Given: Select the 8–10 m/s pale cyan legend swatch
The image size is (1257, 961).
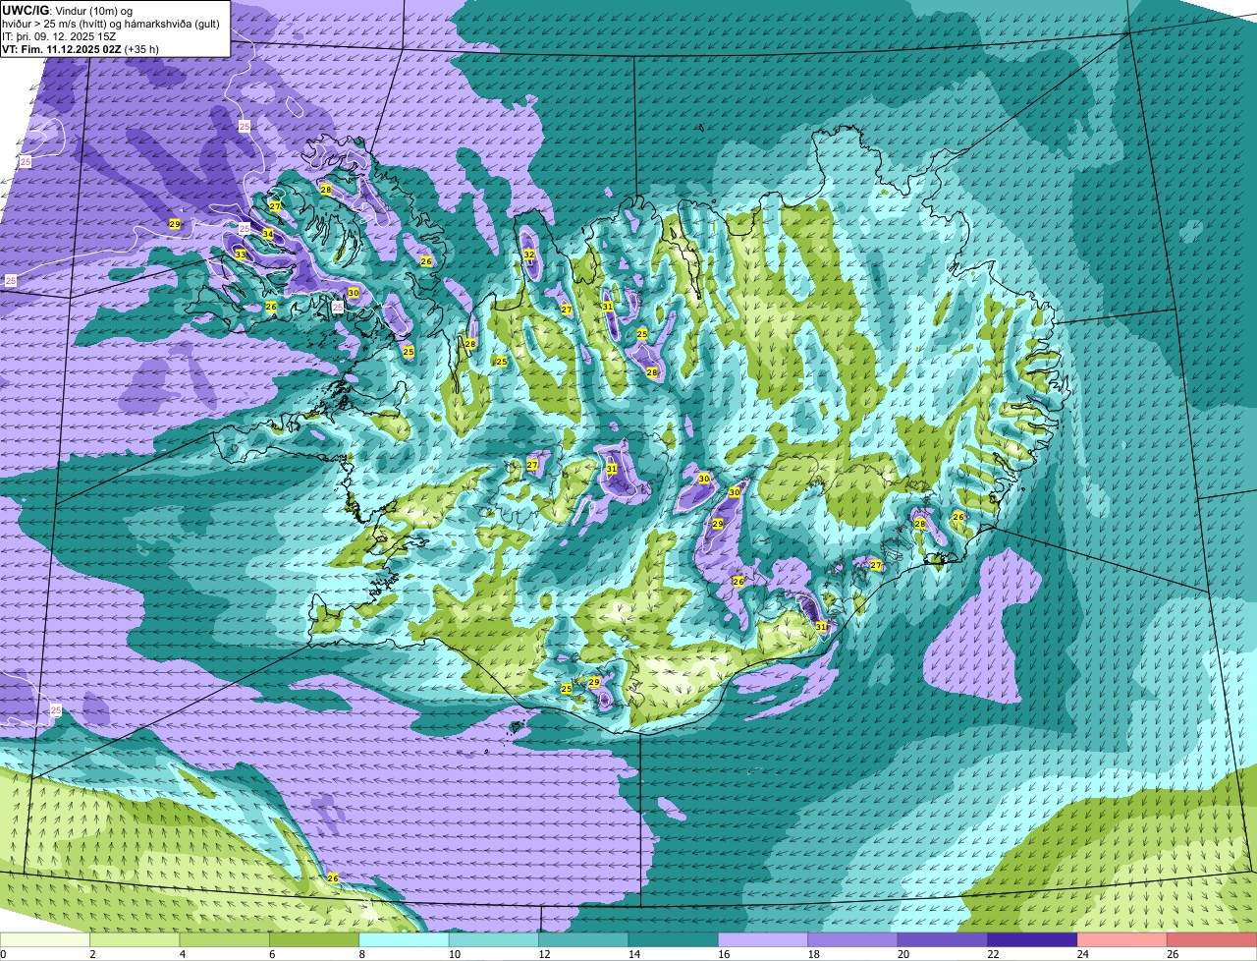Looking at the screenshot, I should click(x=405, y=940).
